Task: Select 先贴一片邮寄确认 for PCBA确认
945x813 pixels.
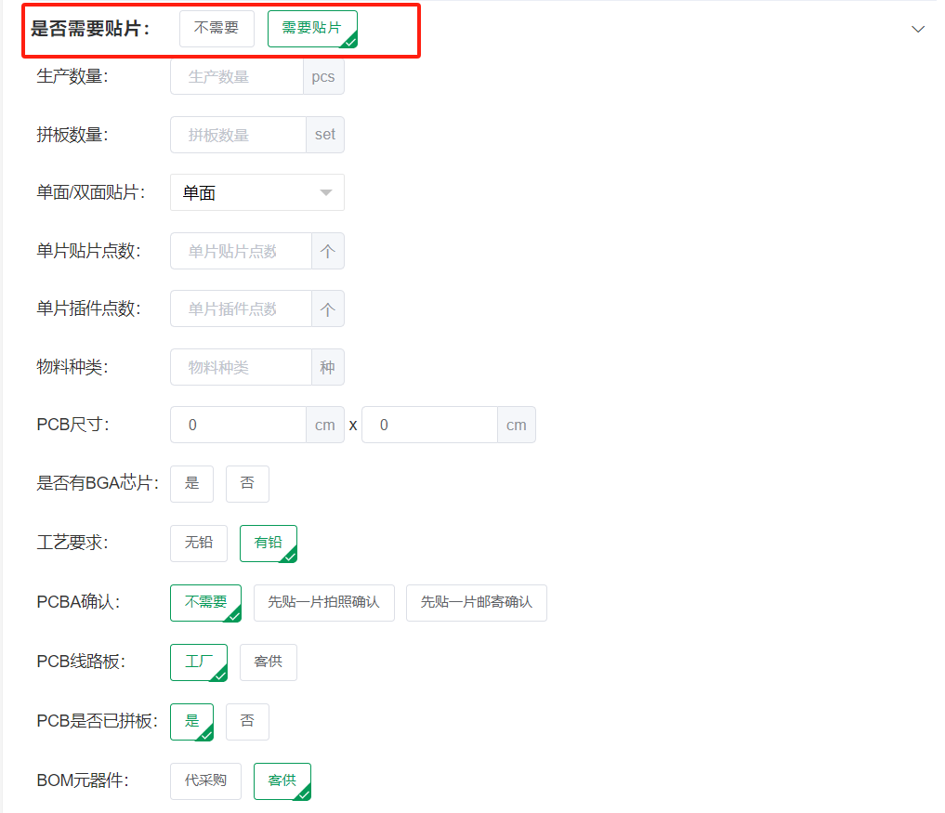Action: (x=476, y=602)
